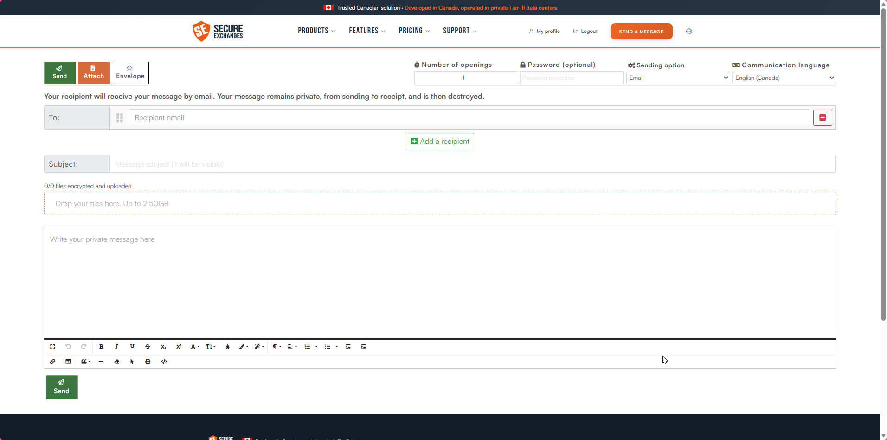
Task: Remove recipient with the red minus button
Action: [823, 118]
